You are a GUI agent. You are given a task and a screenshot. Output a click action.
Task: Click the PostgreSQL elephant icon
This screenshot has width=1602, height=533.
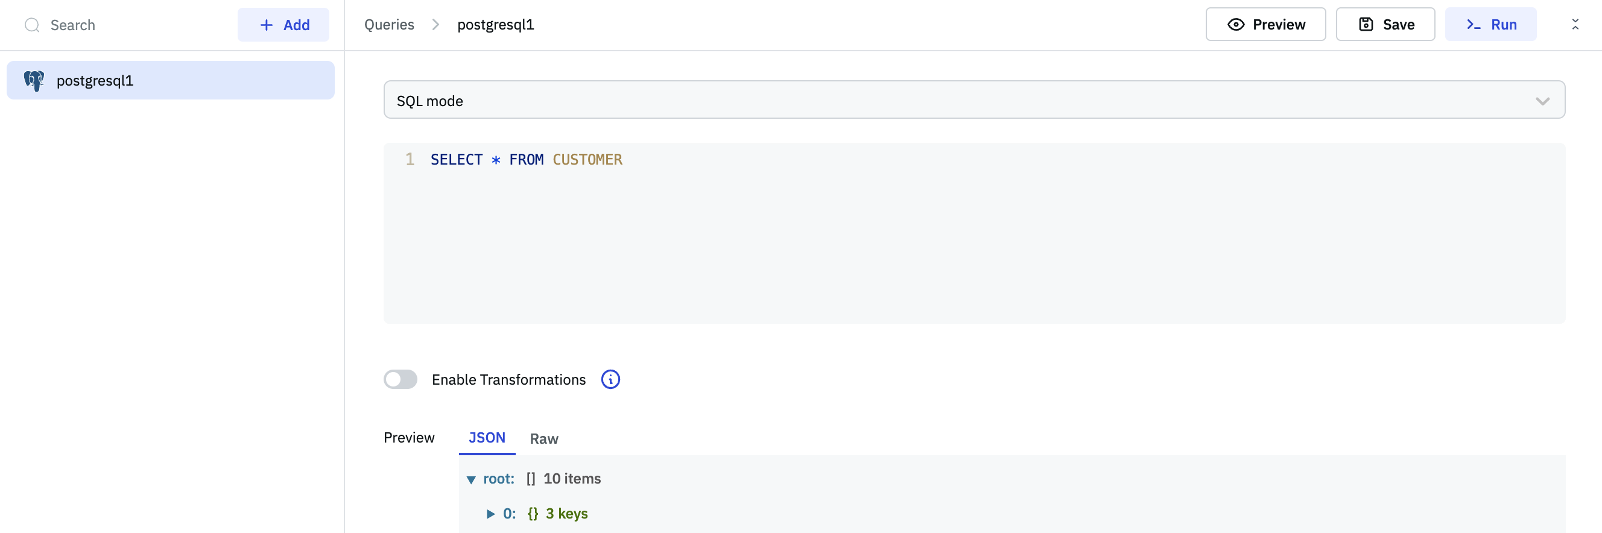coord(34,81)
